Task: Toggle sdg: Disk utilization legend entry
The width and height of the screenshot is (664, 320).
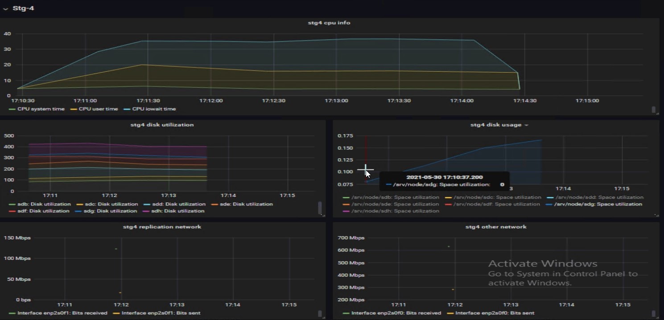Action: pos(110,211)
